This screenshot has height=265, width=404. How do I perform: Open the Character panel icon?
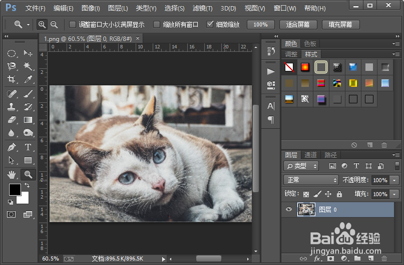coord(271,106)
